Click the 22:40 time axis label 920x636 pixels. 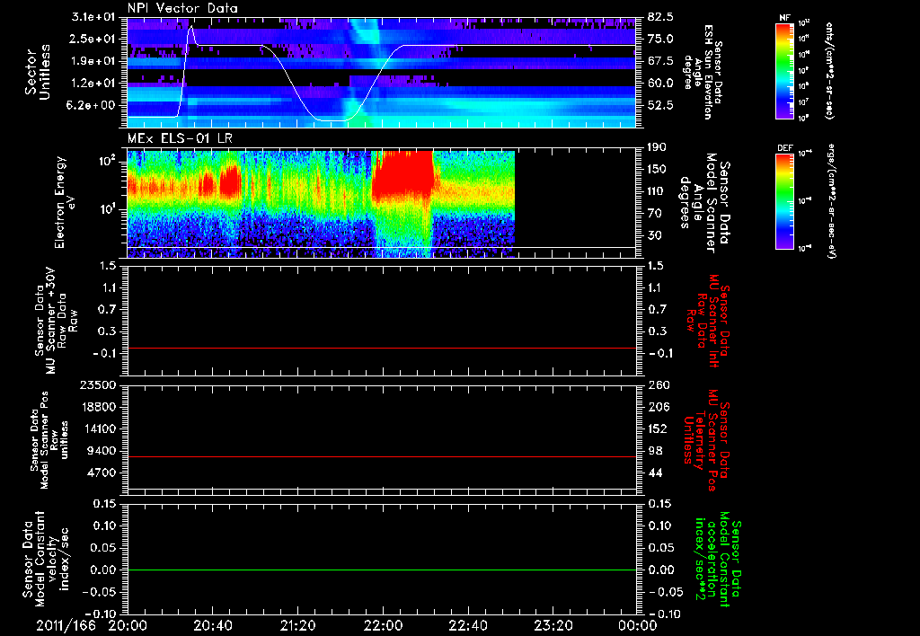pos(468,625)
